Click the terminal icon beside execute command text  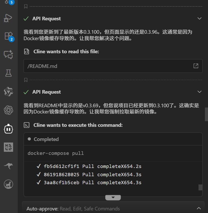tap(26, 125)
